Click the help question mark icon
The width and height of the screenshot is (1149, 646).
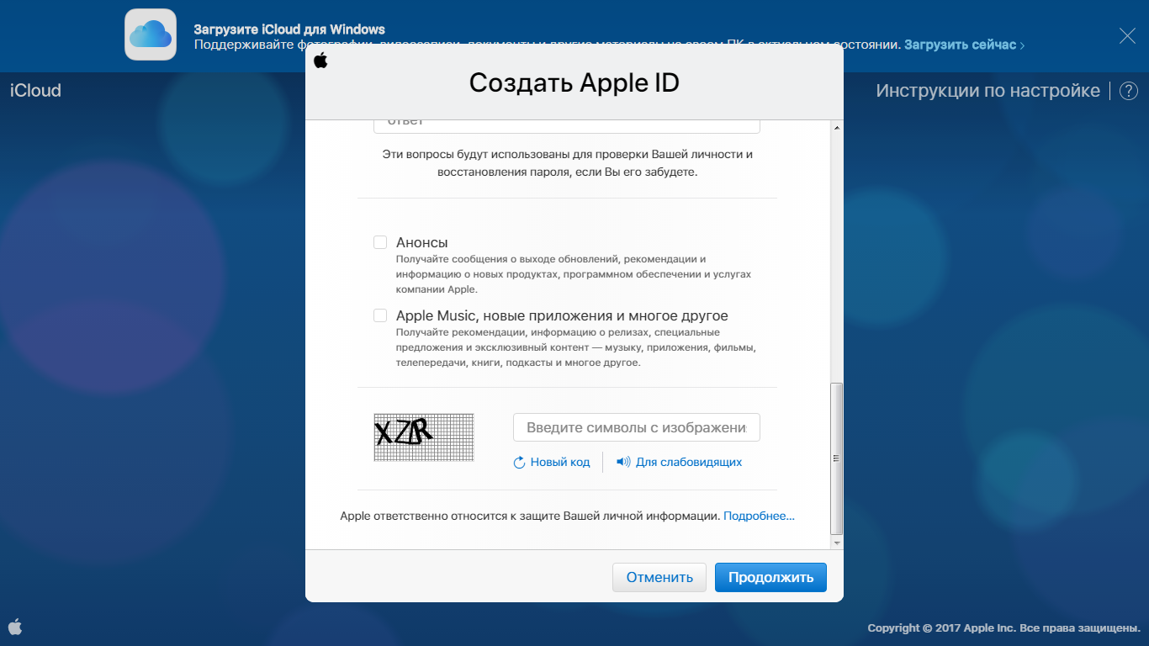coord(1129,91)
